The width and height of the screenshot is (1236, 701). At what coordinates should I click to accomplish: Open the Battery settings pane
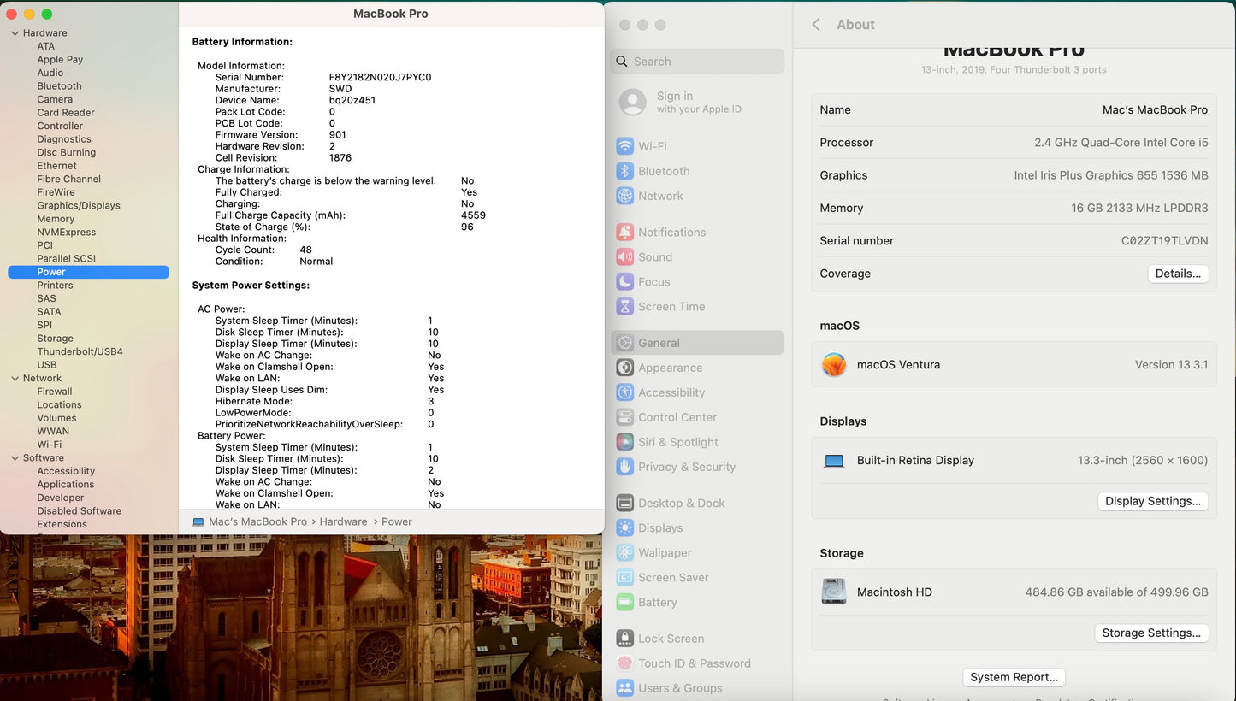point(657,603)
